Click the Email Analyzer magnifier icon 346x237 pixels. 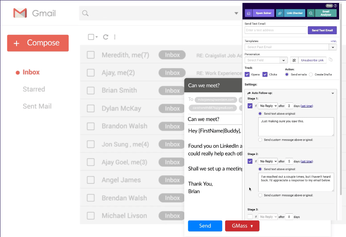[311, 13]
